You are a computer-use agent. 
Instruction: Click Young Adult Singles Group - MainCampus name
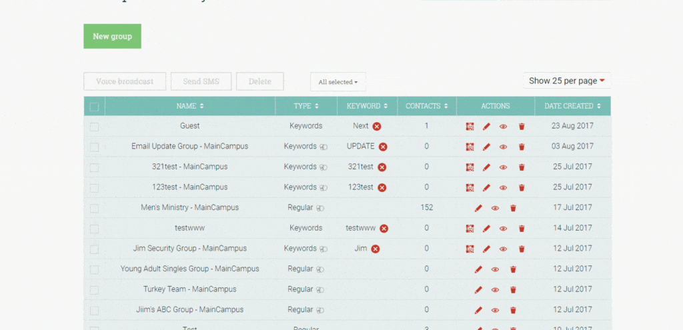point(190,269)
